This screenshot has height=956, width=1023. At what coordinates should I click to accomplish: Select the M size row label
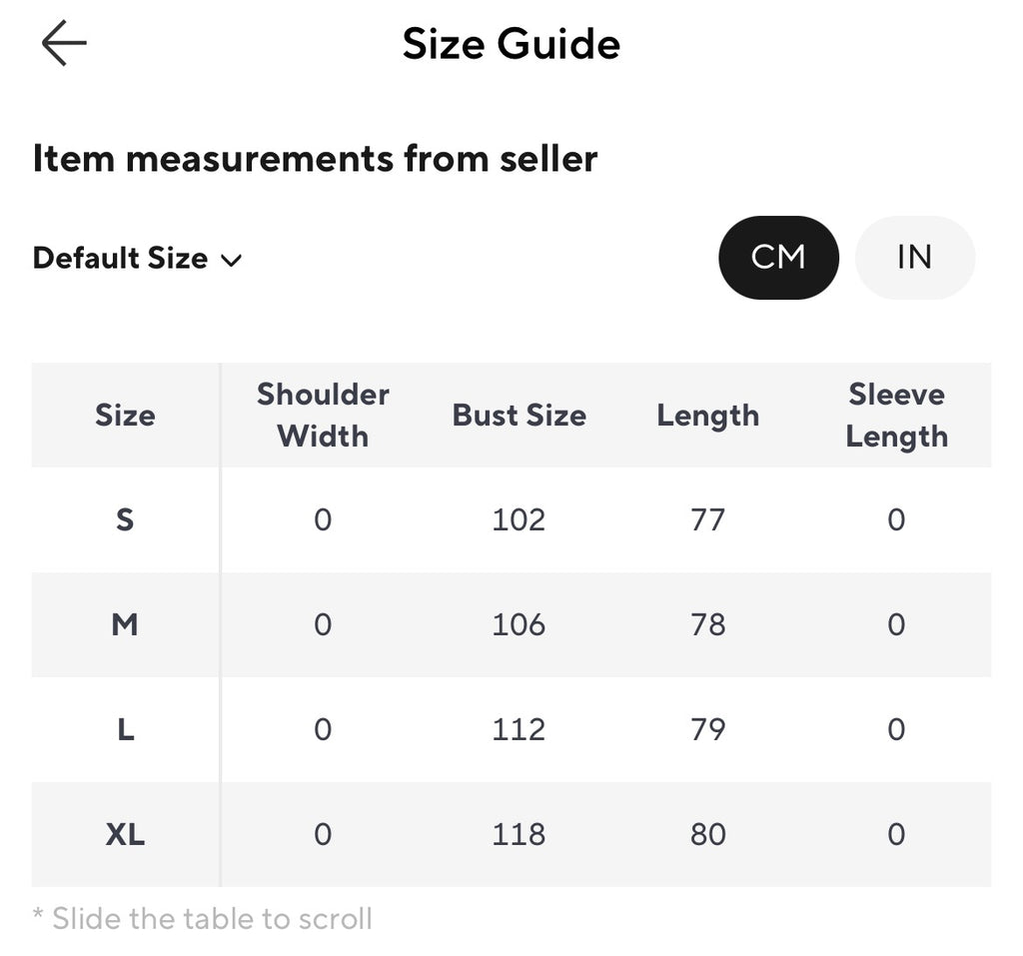point(125,624)
